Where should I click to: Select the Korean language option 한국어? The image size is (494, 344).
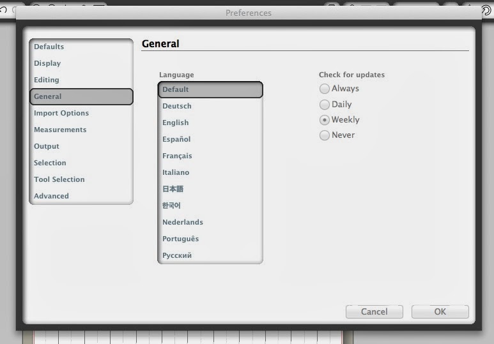coord(210,206)
